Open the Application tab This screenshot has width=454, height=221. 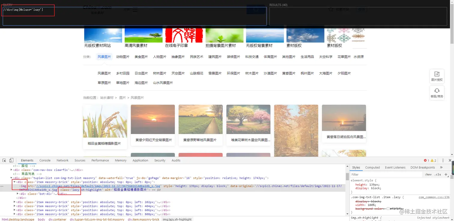point(140,160)
